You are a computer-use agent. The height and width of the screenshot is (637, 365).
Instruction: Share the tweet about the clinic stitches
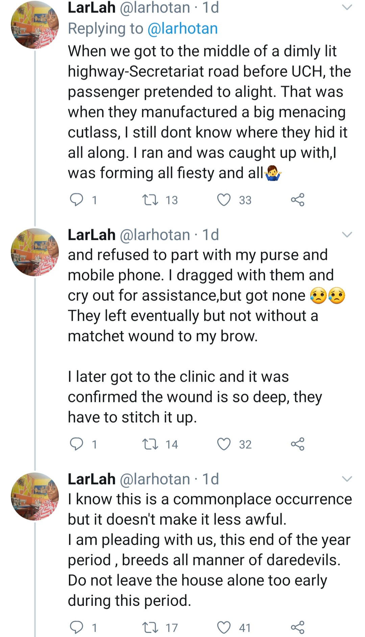coord(297,444)
